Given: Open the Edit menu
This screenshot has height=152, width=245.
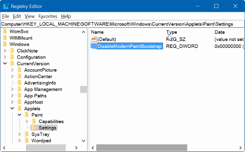Looking at the screenshot, I should click(17, 16).
